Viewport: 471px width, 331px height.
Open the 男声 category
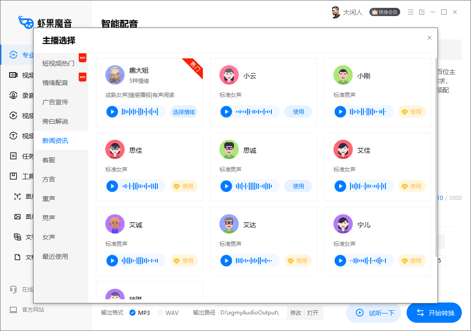point(61,218)
